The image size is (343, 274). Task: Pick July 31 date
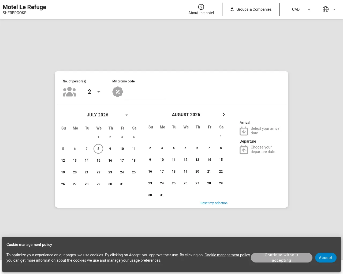122,184
